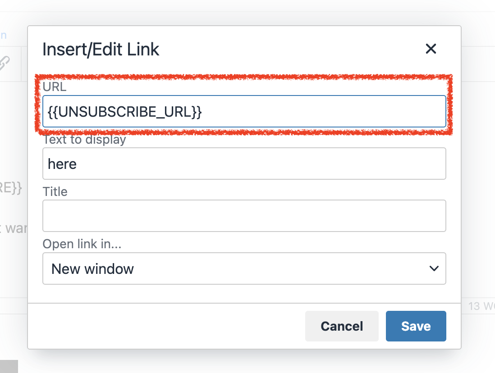Place cursor after {{UNSUBSCRIBE_URL}} text

[203, 112]
